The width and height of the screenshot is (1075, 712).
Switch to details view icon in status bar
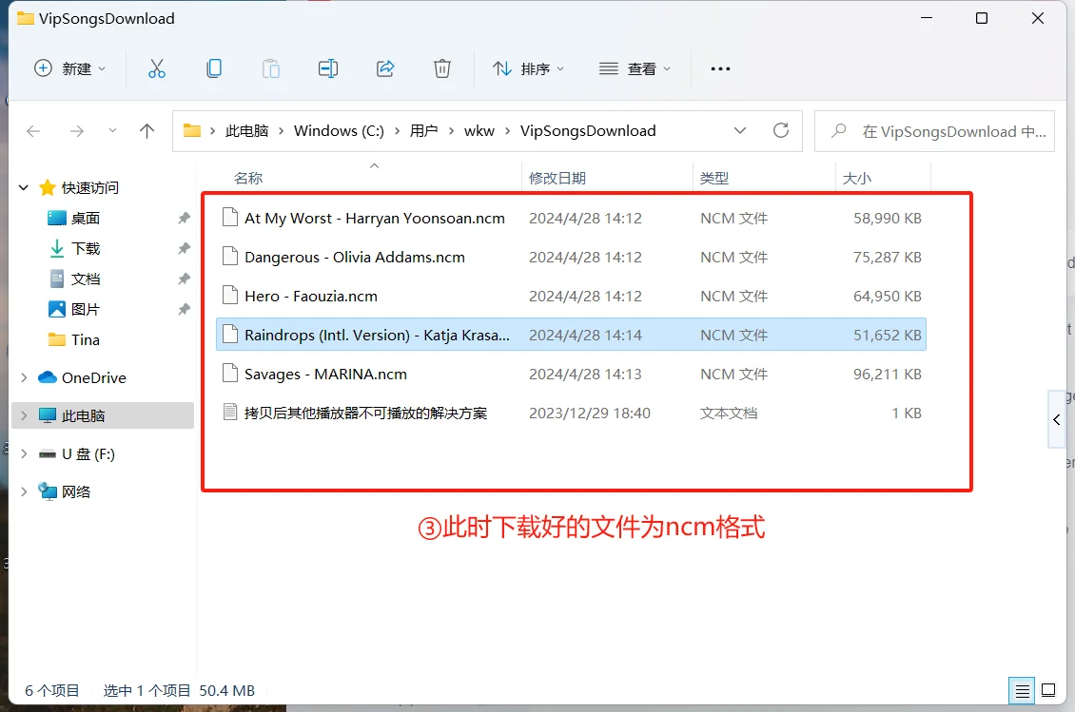point(1022,691)
